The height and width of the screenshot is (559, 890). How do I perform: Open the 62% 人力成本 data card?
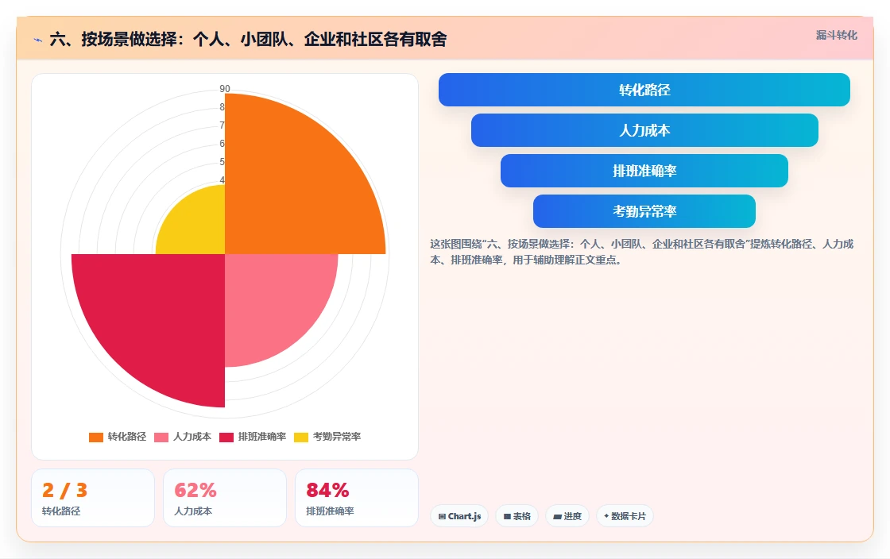225,498
